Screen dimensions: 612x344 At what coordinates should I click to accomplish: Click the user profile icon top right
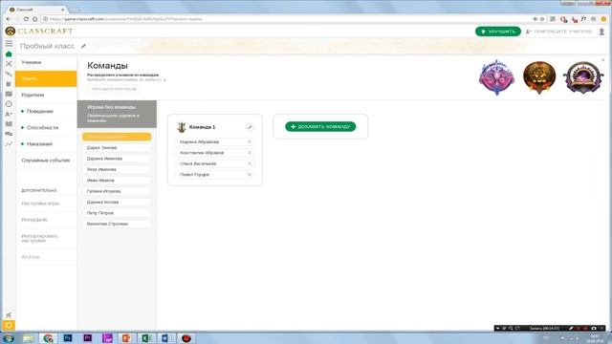601,32
